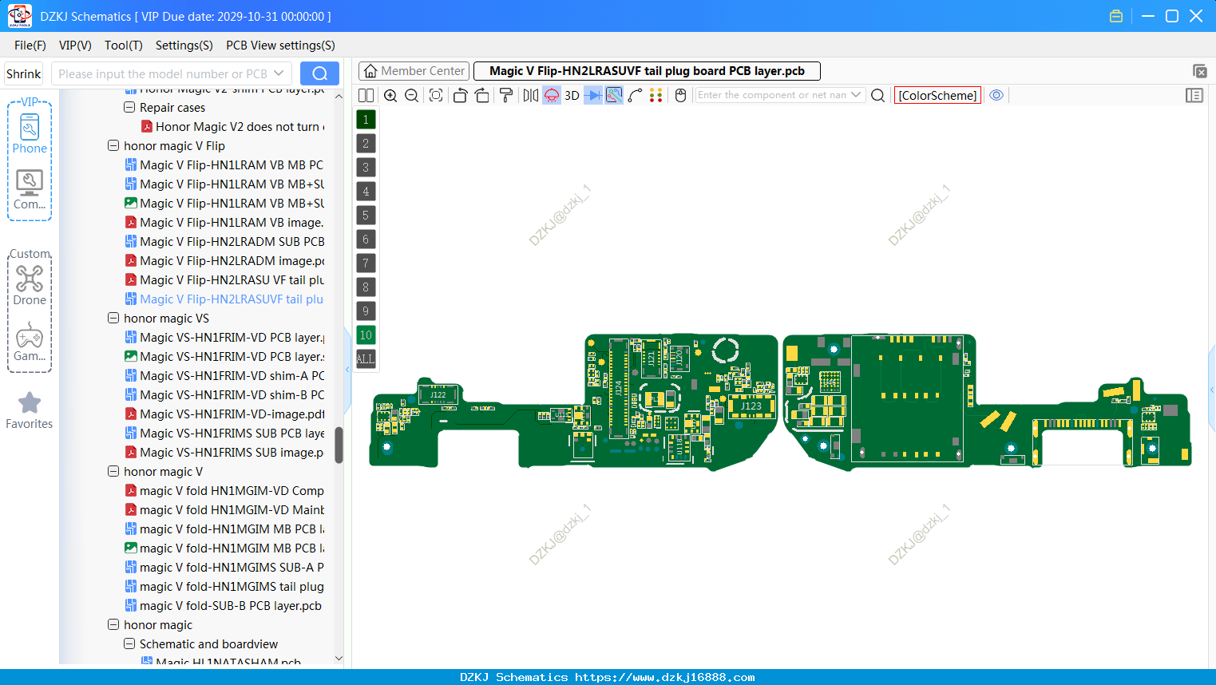This screenshot has height=685, width=1216.
Task: Open magic V fold HN1MGIM-VD Comp PDF
Action: click(225, 490)
